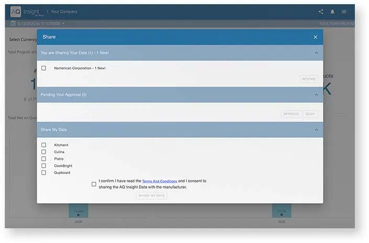
Task: Check the Platro checkbox
Action: pos(43,159)
